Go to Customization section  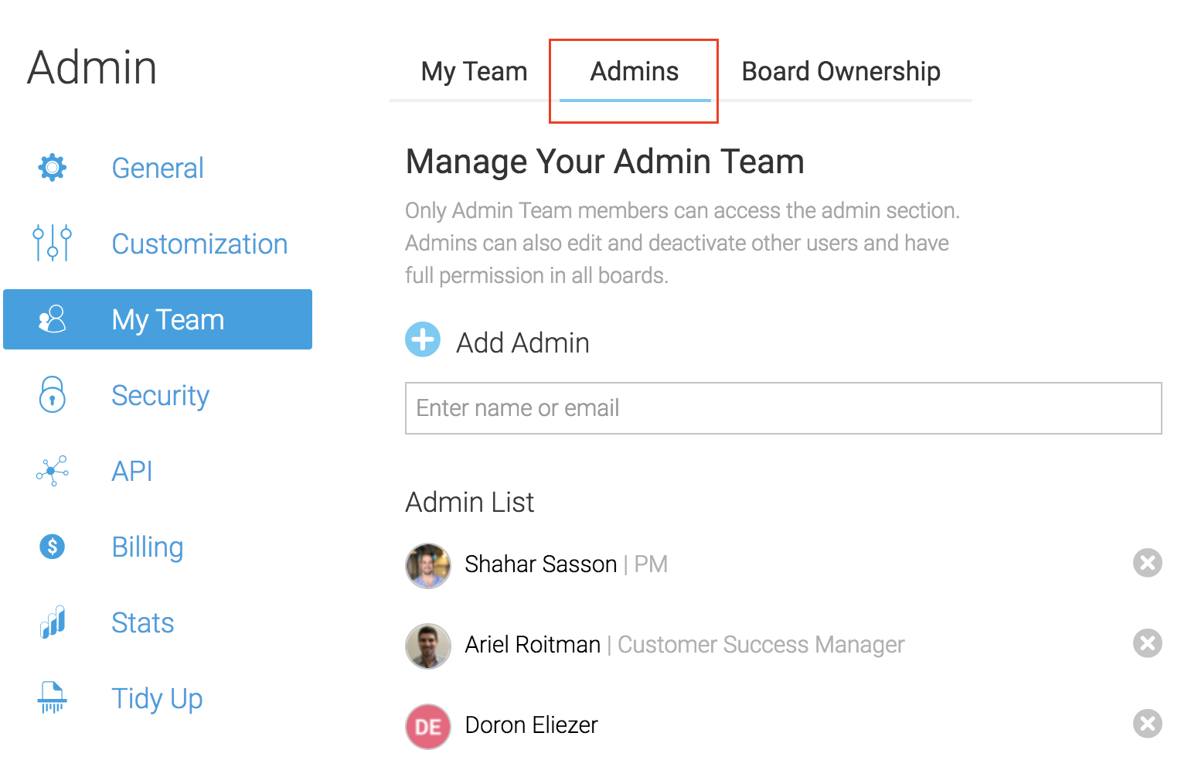(x=199, y=244)
